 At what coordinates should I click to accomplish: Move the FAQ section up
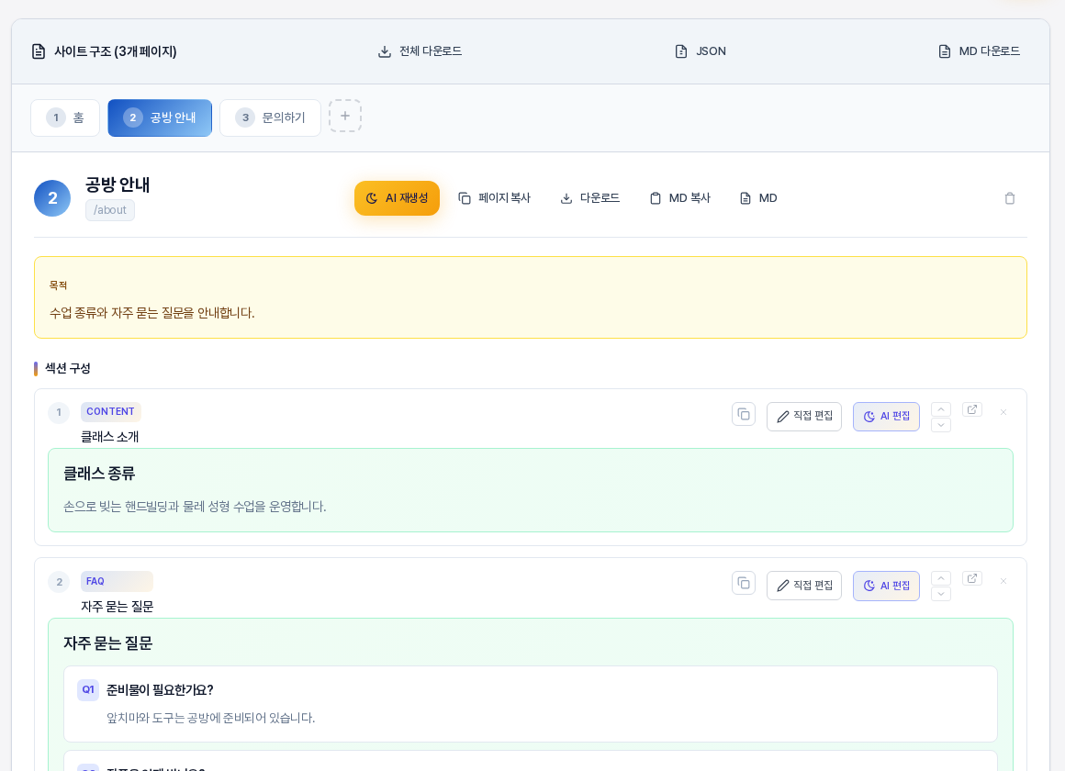pyautogui.click(x=941, y=578)
